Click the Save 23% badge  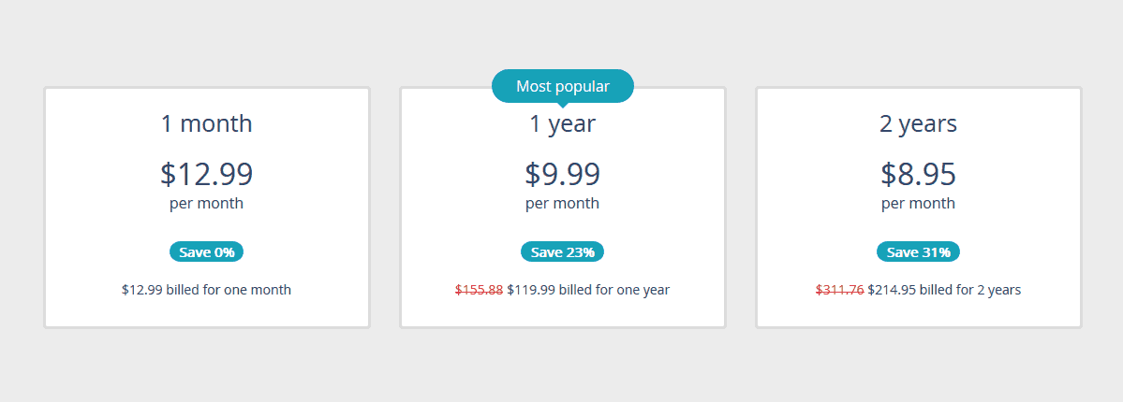pyautogui.click(x=563, y=251)
